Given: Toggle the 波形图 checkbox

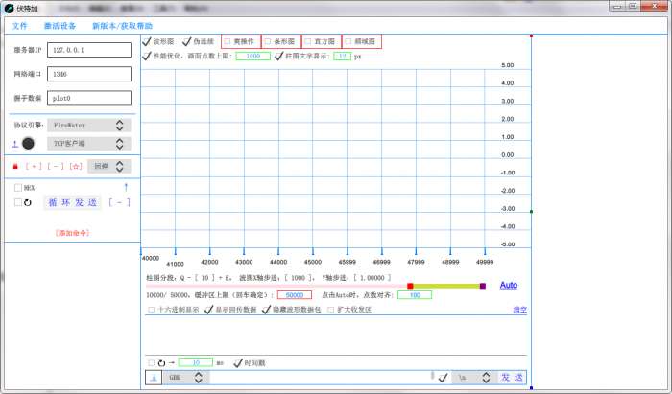Looking at the screenshot, I should (147, 42).
